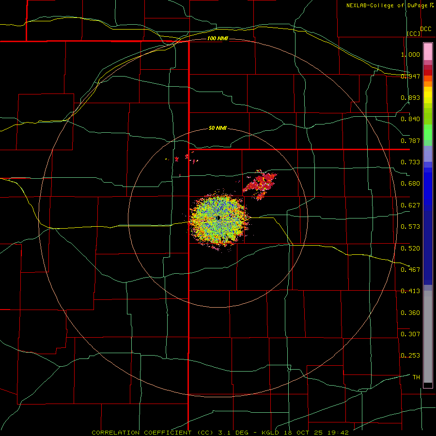Image resolution: width=436 pixels, height=436 pixels.
Task: Select the 0.467 scale value
Action: click(x=410, y=270)
